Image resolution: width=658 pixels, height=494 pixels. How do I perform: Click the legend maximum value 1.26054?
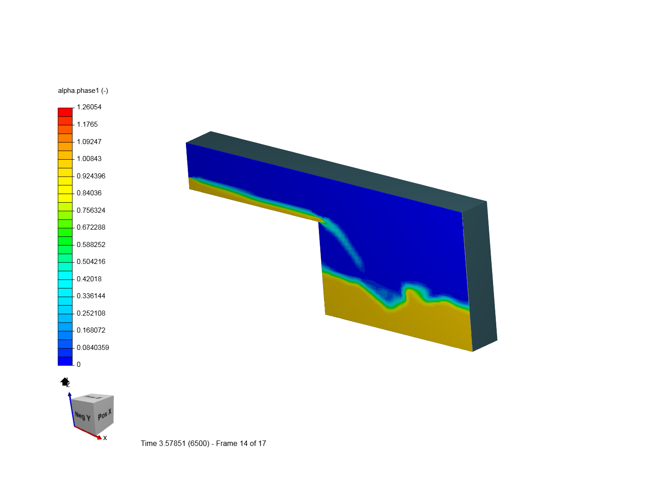click(x=89, y=107)
